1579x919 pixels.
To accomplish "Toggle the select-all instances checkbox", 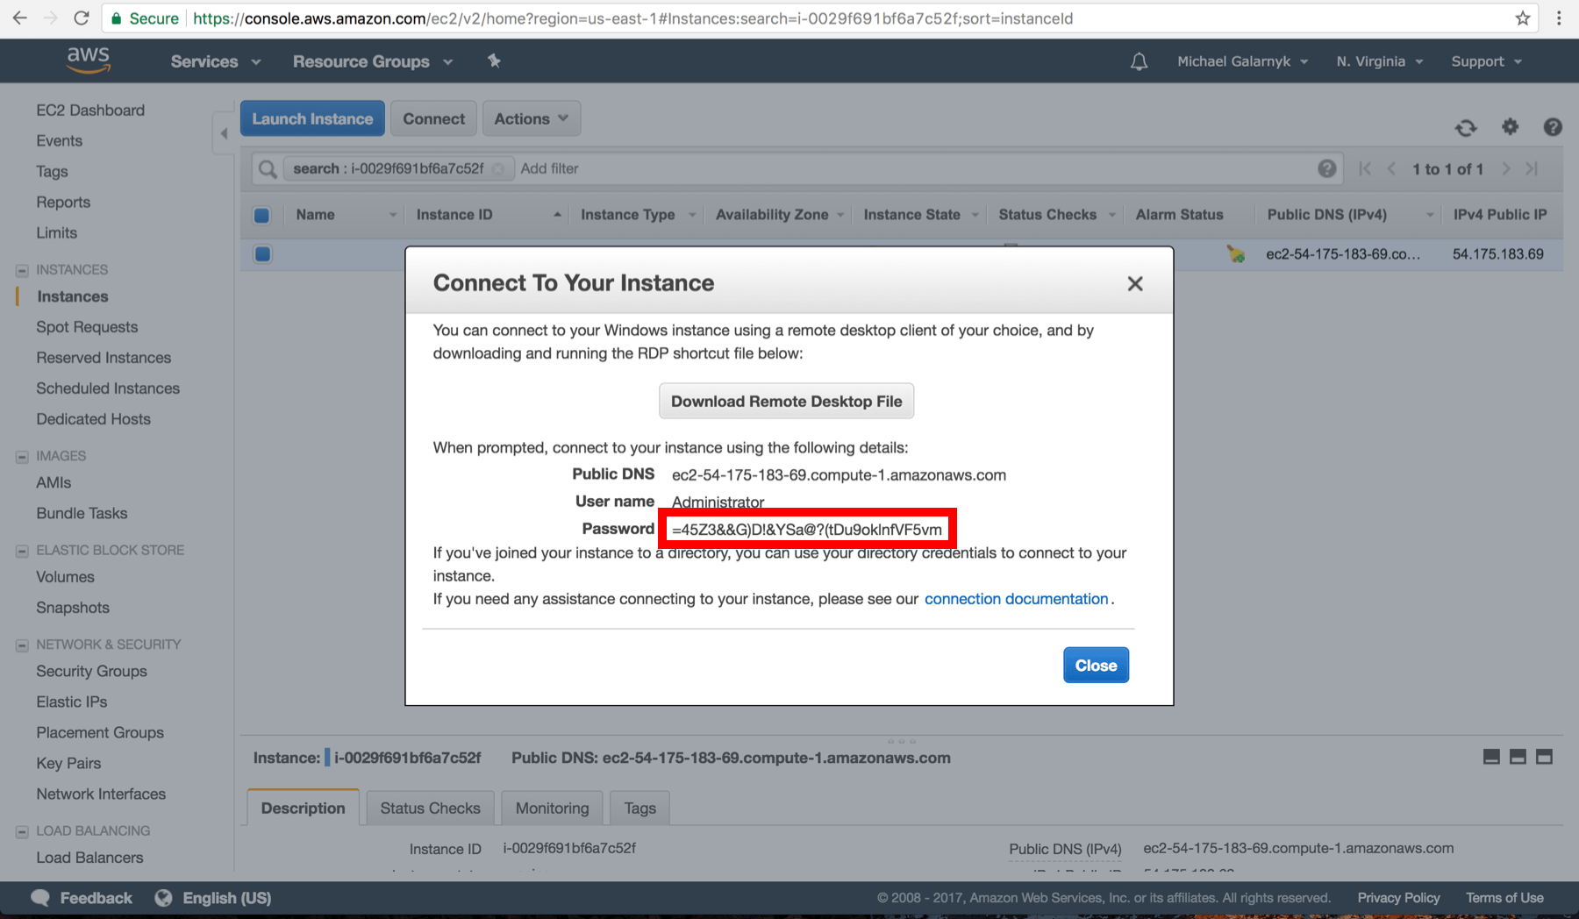I will point(261,215).
